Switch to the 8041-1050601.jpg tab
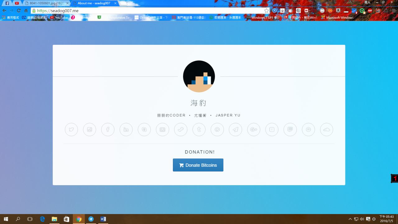The width and height of the screenshot is (398, 224). point(46,3)
